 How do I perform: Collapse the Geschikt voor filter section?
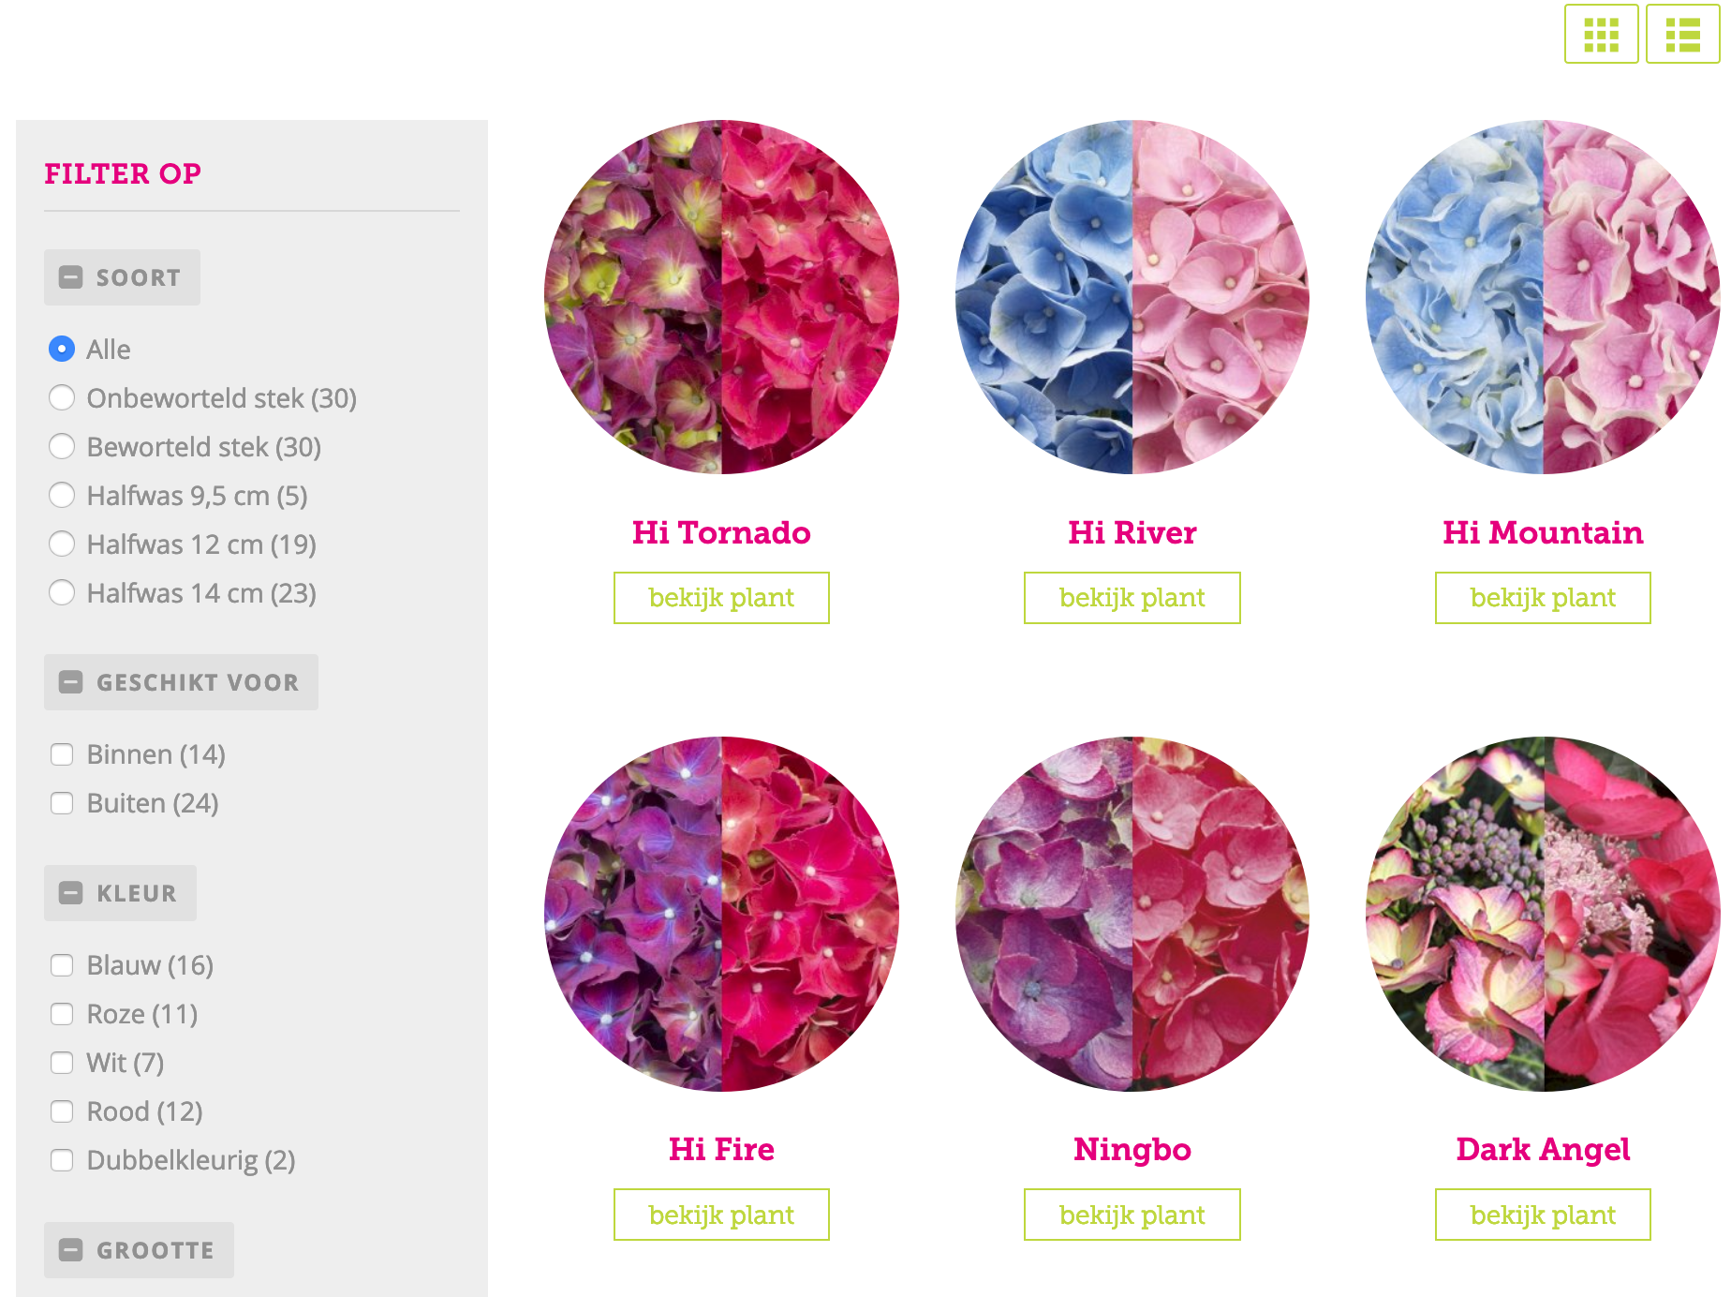pos(181,682)
